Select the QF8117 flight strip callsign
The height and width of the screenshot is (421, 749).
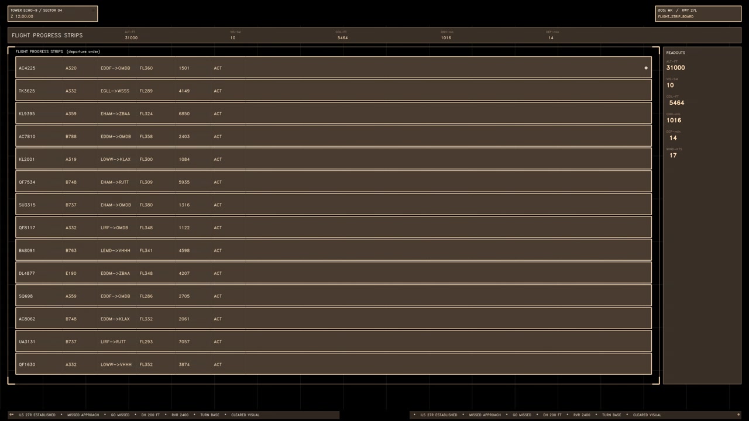pyautogui.click(x=27, y=228)
